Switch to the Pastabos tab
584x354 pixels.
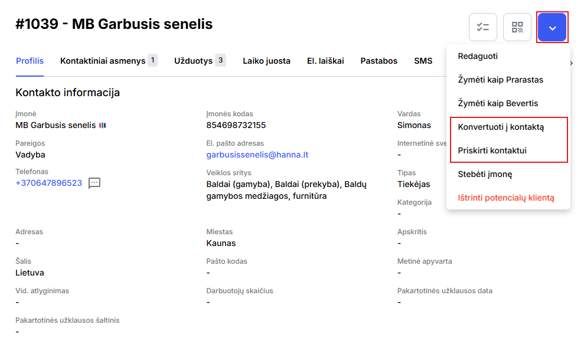coord(379,61)
